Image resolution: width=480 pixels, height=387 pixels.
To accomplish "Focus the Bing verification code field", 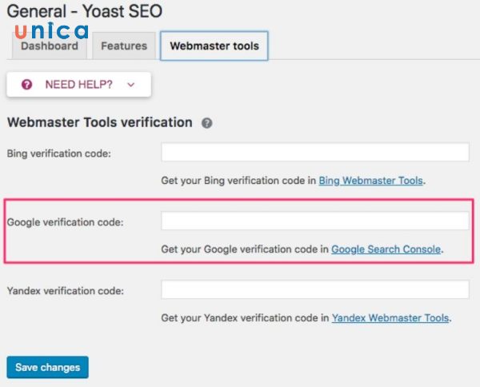I will (314, 153).
